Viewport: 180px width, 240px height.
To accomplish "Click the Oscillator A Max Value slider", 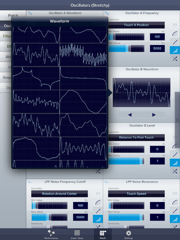I will point(126,48).
